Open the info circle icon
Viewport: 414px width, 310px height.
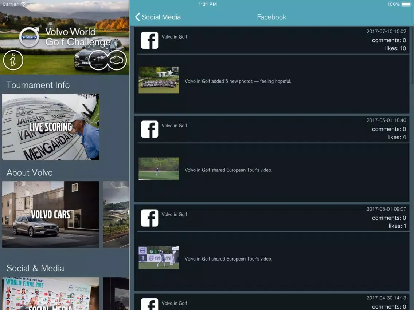coord(13,60)
